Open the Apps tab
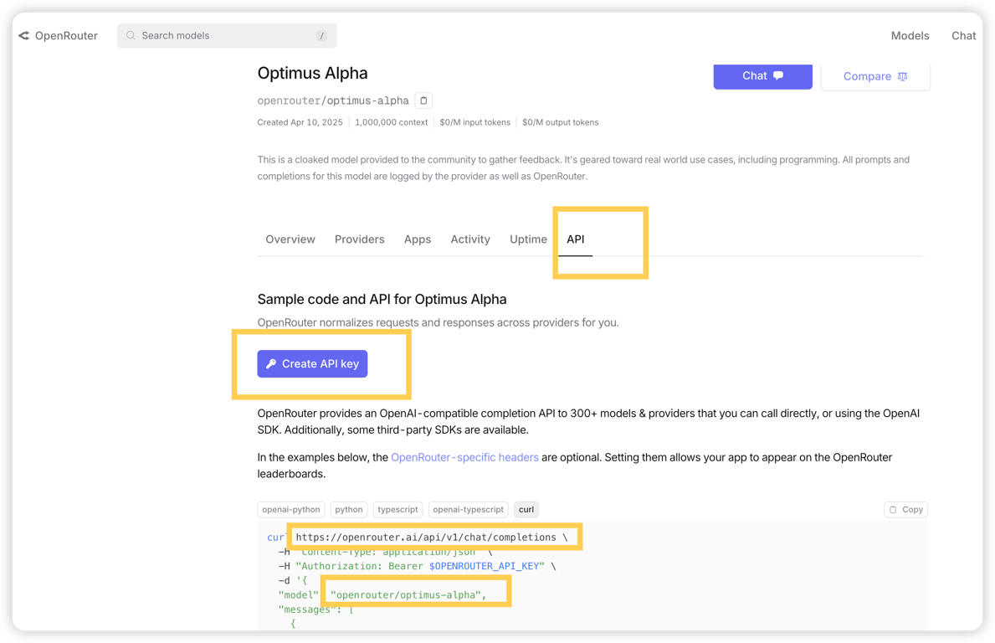Image resolution: width=995 pixels, height=643 pixels. (418, 239)
